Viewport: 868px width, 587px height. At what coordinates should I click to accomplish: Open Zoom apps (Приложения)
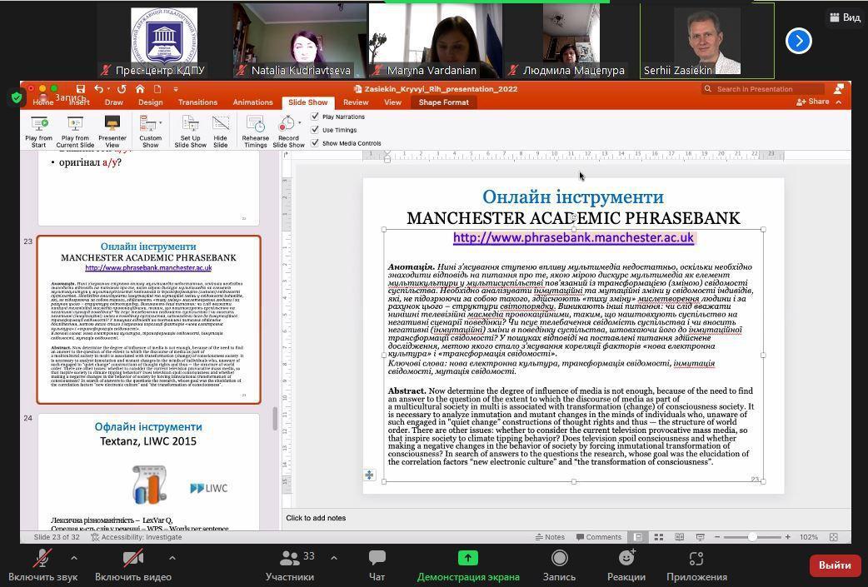click(696, 565)
